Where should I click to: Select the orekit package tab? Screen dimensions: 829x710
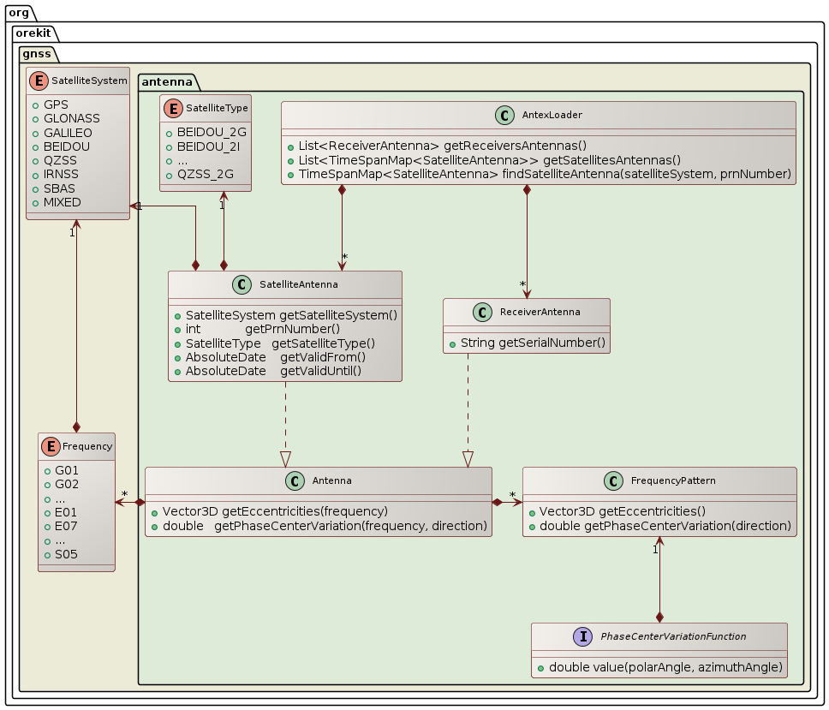34,33
